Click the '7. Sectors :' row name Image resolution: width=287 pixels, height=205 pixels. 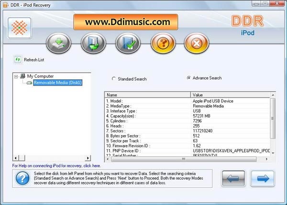point(116,131)
